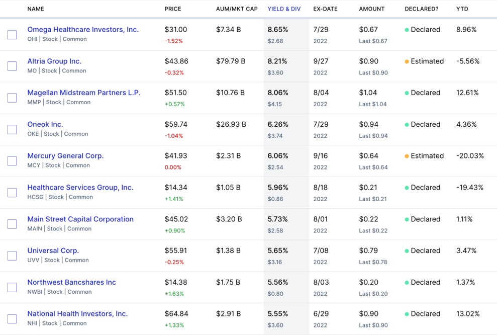Click the $51.50 price value
Image resolution: width=497 pixels, height=335 pixels.
[x=175, y=93]
